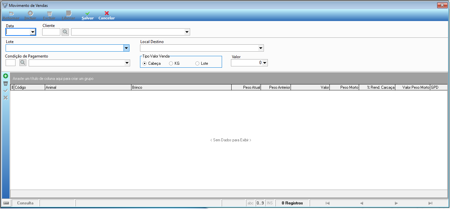The height and width of the screenshot is (209, 450).
Task: Open the Data date dropdown
Action: [33, 32]
